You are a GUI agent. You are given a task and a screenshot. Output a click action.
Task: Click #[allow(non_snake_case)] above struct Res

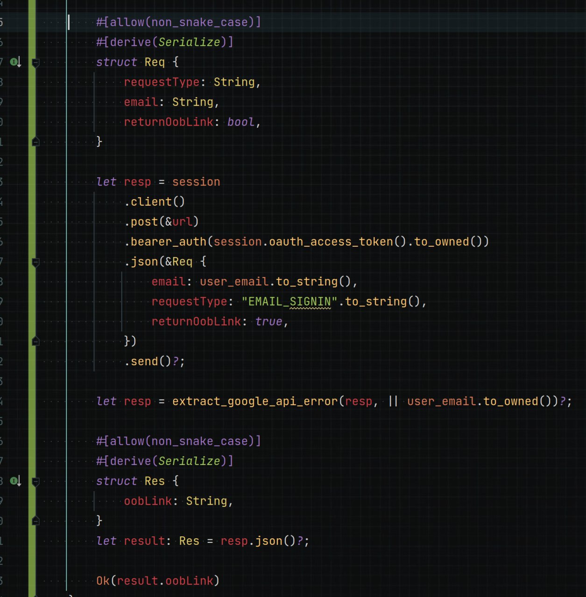(x=178, y=441)
